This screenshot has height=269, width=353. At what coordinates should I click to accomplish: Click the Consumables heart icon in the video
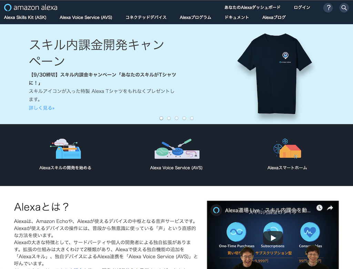pos(310,232)
